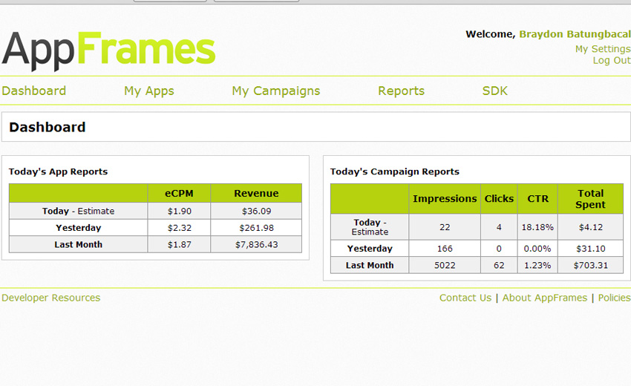Select last month impressions 5022
Screen dimensions: 631x386
pos(445,266)
